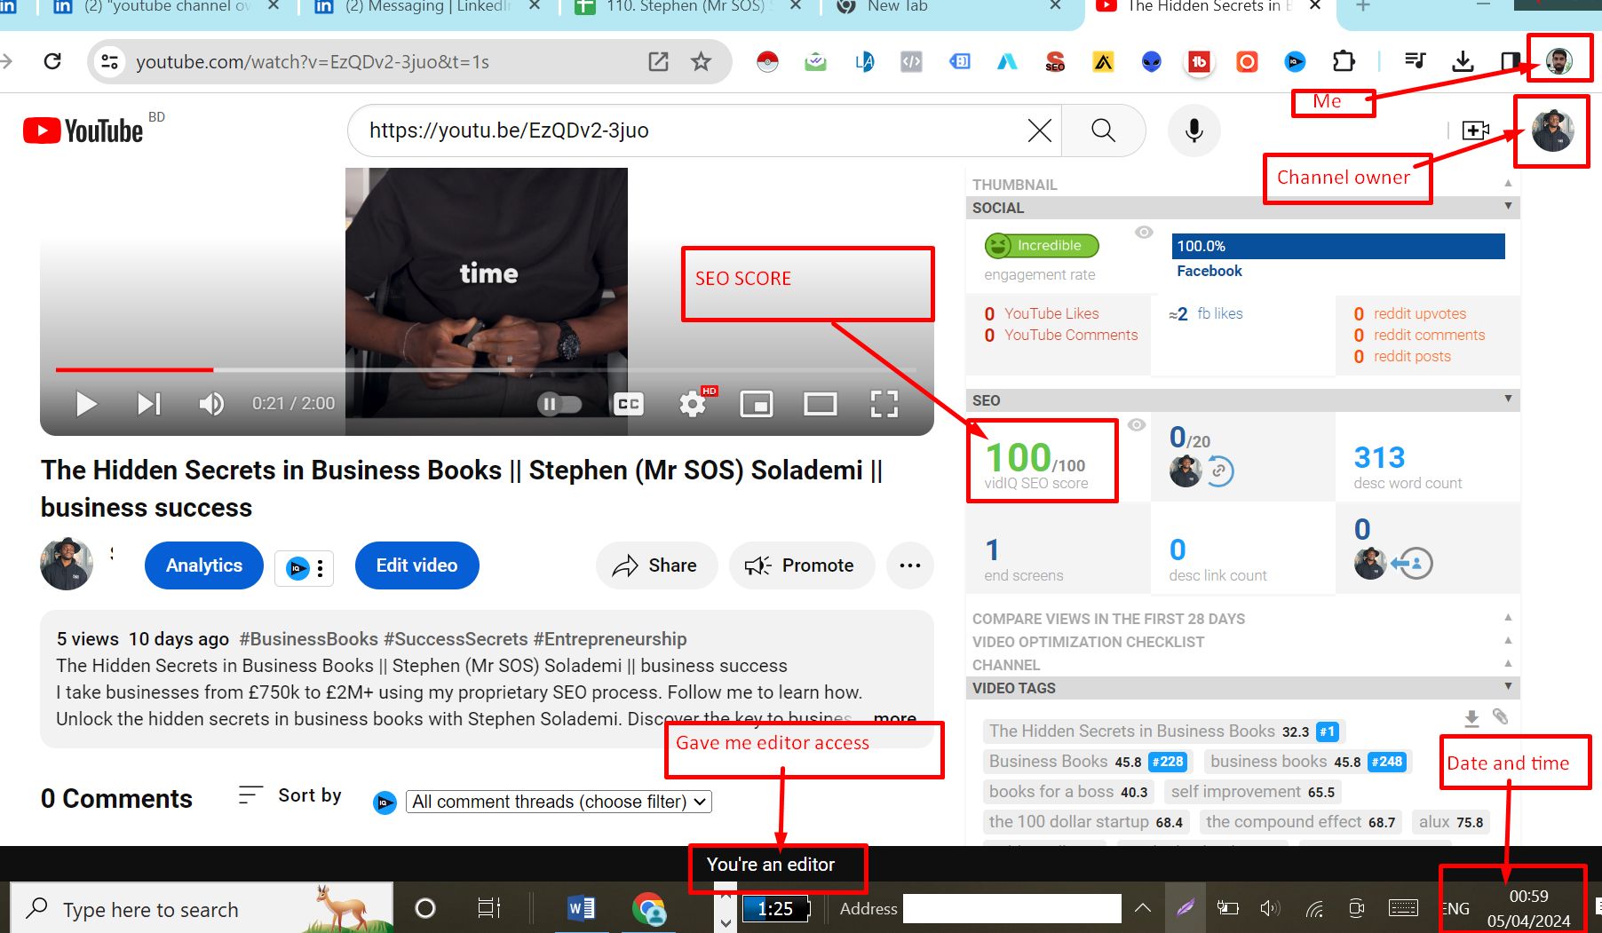The height and width of the screenshot is (933, 1602).
Task: Toggle engagement rate visibility eye icon
Action: coord(1144,233)
